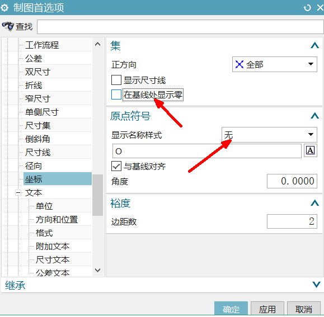Viewport: 324px width, 317px height.
Task: Select 文本 in the tree
Action: (x=34, y=193)
